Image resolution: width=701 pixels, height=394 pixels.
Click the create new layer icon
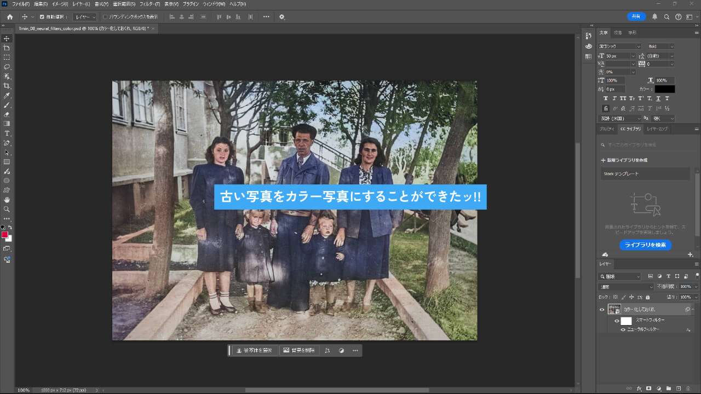[x=679, y=389]
